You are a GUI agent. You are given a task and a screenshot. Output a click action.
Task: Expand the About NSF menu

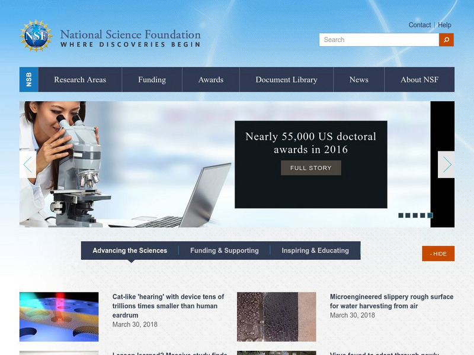pos(419,80)
